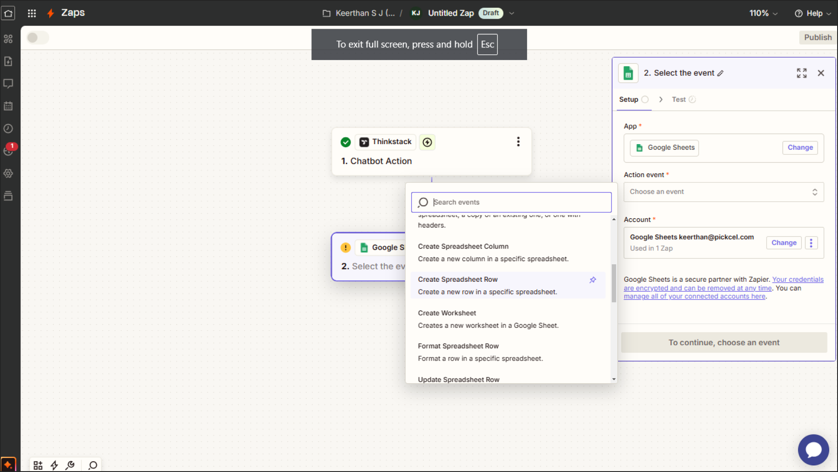Open the comments icon in left sidebar
Viewport: 838px width, 472px height.
[8, 84]
